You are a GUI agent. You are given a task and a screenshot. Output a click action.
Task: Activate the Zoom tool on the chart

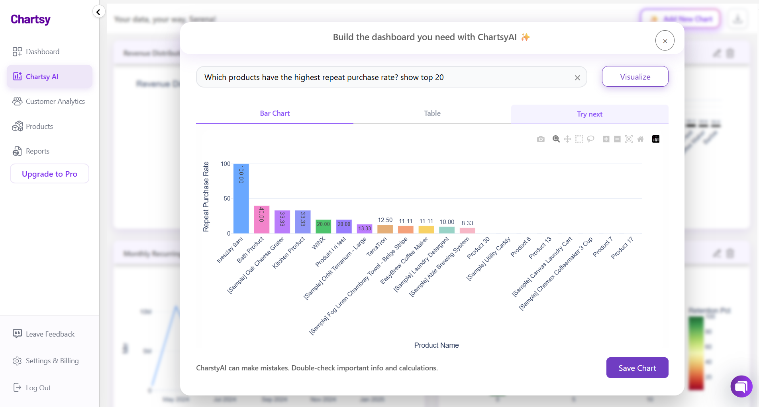[556, 139]
